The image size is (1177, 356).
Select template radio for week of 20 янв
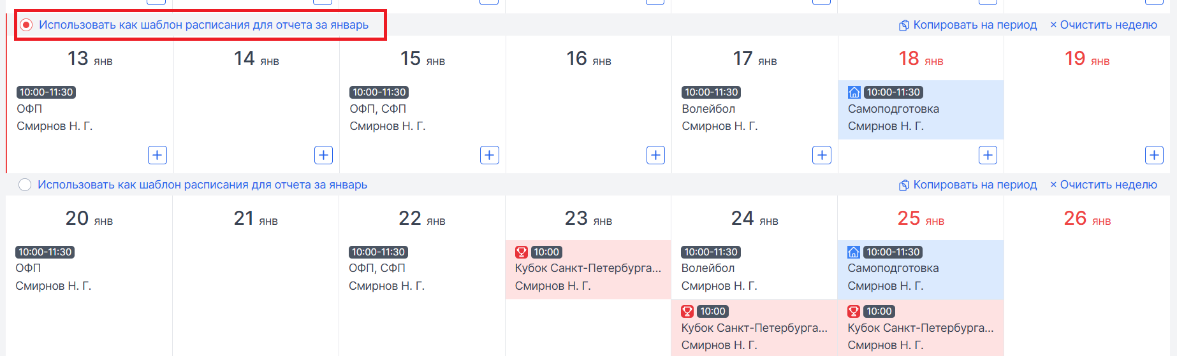pyautogui.click(x=25, y=185)
